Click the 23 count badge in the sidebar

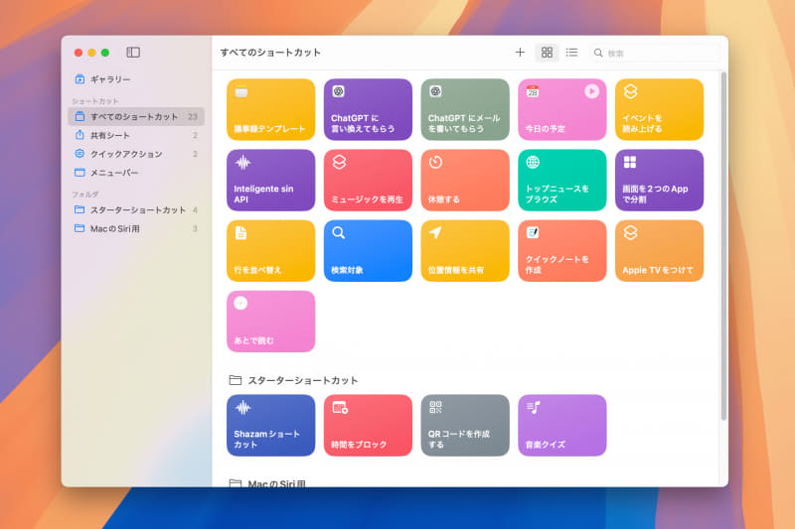click(x=193, y=117)
